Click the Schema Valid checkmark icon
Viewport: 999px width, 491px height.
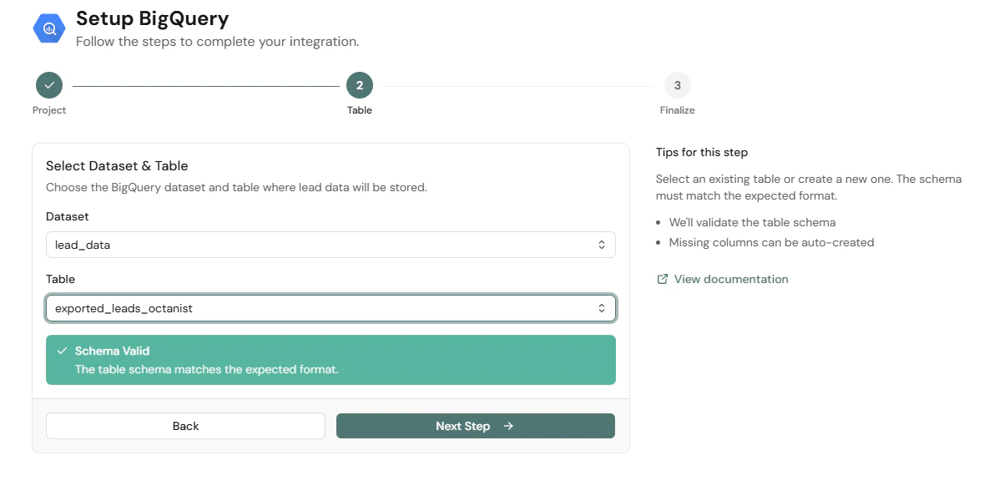[62, 351]
